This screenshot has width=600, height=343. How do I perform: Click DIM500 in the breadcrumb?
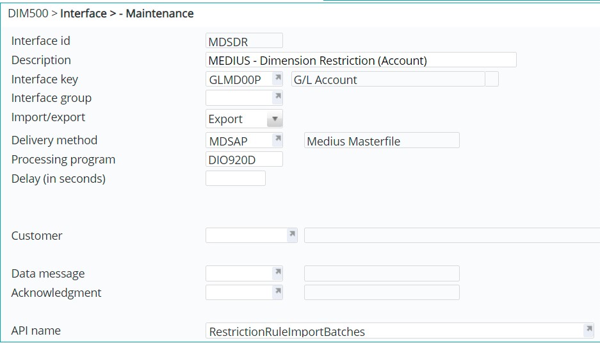point(28,13)
